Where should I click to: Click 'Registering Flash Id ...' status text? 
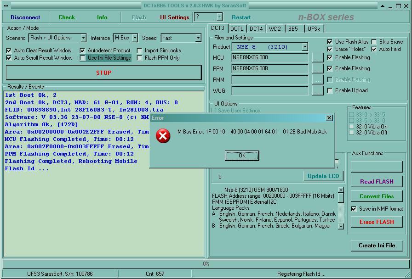[301, 274]
